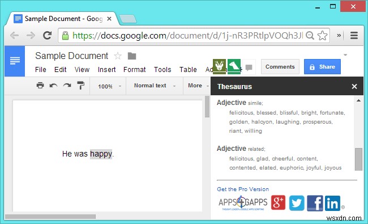Select the Paint format tool
This screenshot has height=224, width=368.
81,85
